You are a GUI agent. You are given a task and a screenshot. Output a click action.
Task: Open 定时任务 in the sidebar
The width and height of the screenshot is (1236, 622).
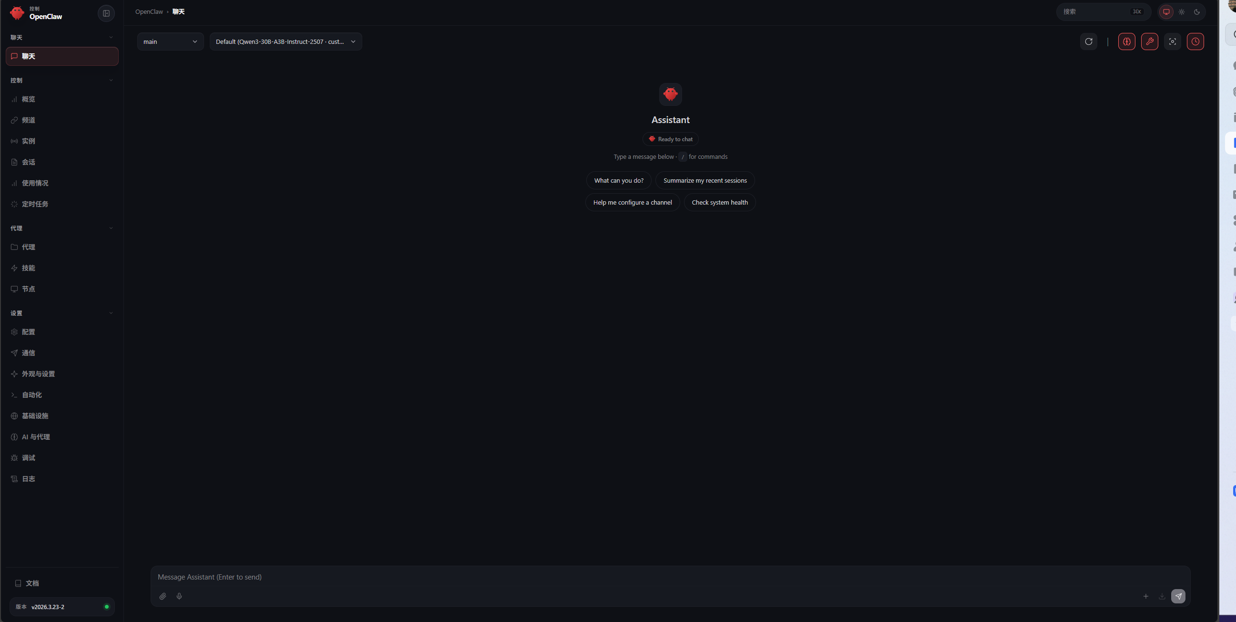pos(35,204)
